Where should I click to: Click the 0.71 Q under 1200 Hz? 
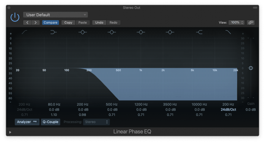(141, 115)
